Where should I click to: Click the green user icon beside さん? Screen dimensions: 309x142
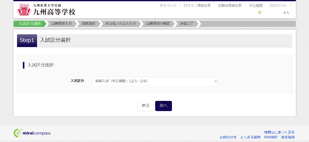[260, 12]
